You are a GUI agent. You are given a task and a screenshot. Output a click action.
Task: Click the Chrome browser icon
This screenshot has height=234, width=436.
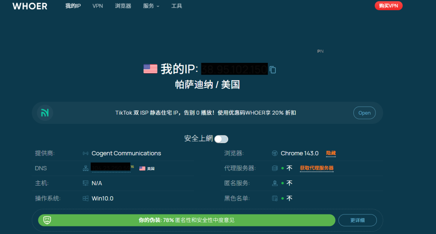[x=275, y=153]
